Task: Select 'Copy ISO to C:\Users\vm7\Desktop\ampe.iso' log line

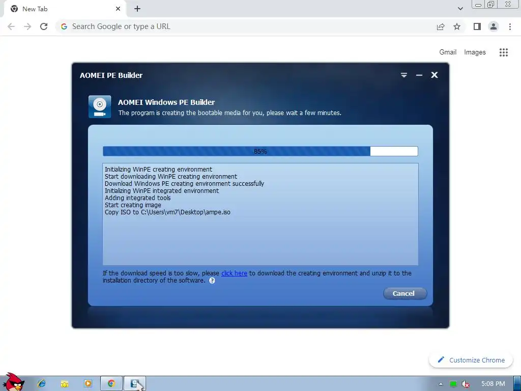Action: (x=167, y=212)
